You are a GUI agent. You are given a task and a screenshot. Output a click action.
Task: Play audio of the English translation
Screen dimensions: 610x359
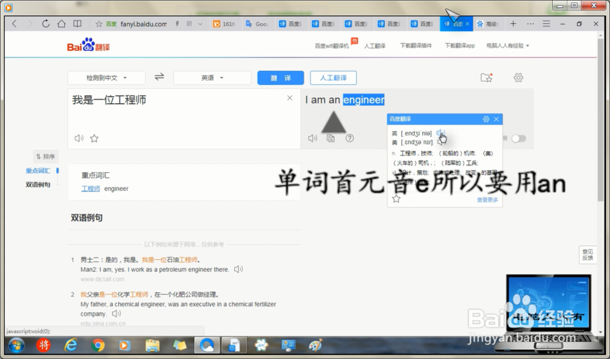[312, 138]
